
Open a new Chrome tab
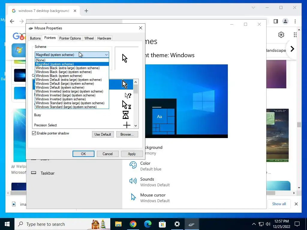86,11
